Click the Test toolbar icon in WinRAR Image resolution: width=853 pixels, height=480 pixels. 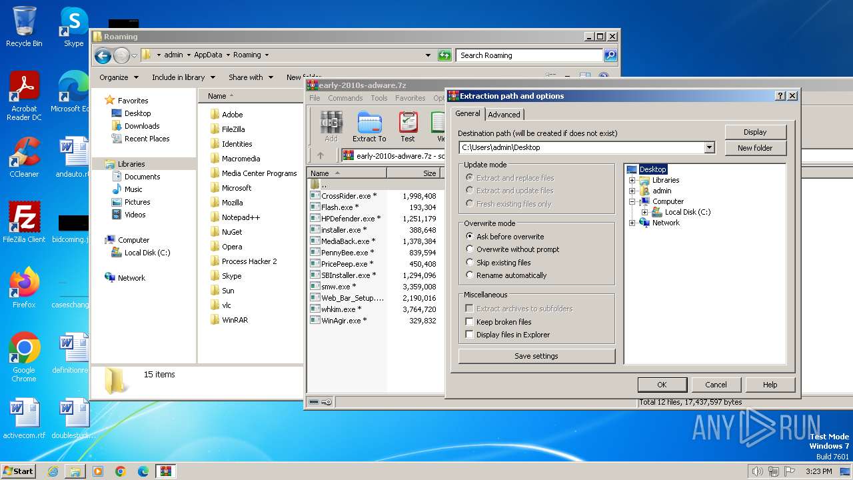[x=408, y=127]
